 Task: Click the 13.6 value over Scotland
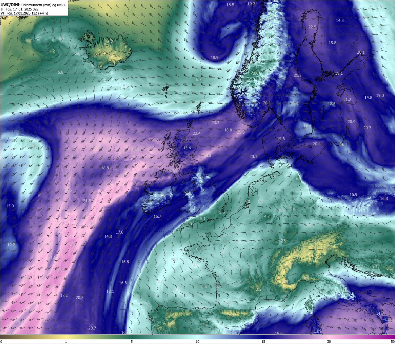[x=187, y=148]
